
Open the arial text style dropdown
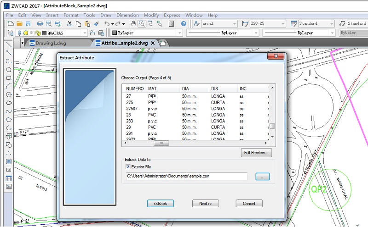pyautogui.click(x=234, y=24)
